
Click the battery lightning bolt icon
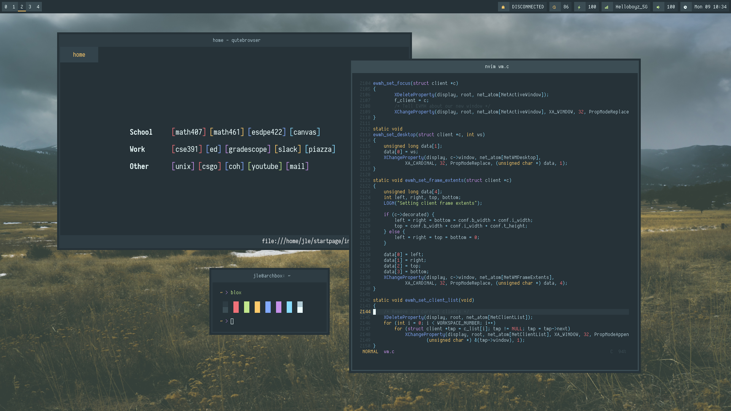579,7
